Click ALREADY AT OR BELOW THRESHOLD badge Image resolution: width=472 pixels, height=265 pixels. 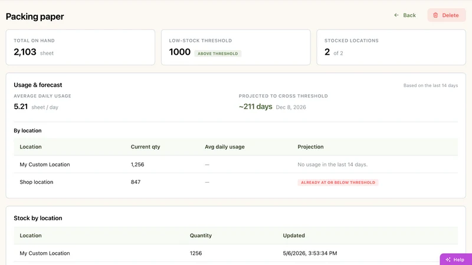[x=338, y=183]
